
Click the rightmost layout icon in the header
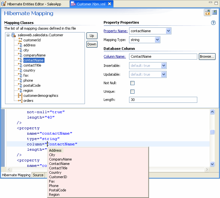point(215,12)
